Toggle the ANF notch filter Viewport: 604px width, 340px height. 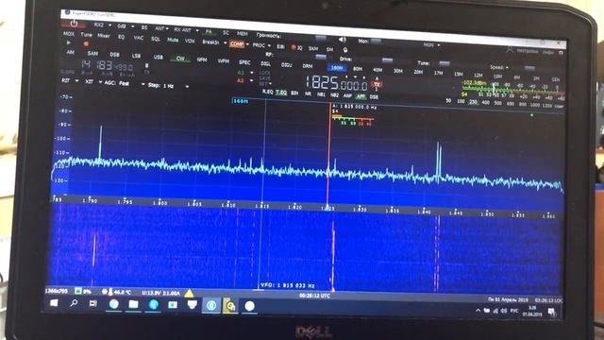coord(347,95)
